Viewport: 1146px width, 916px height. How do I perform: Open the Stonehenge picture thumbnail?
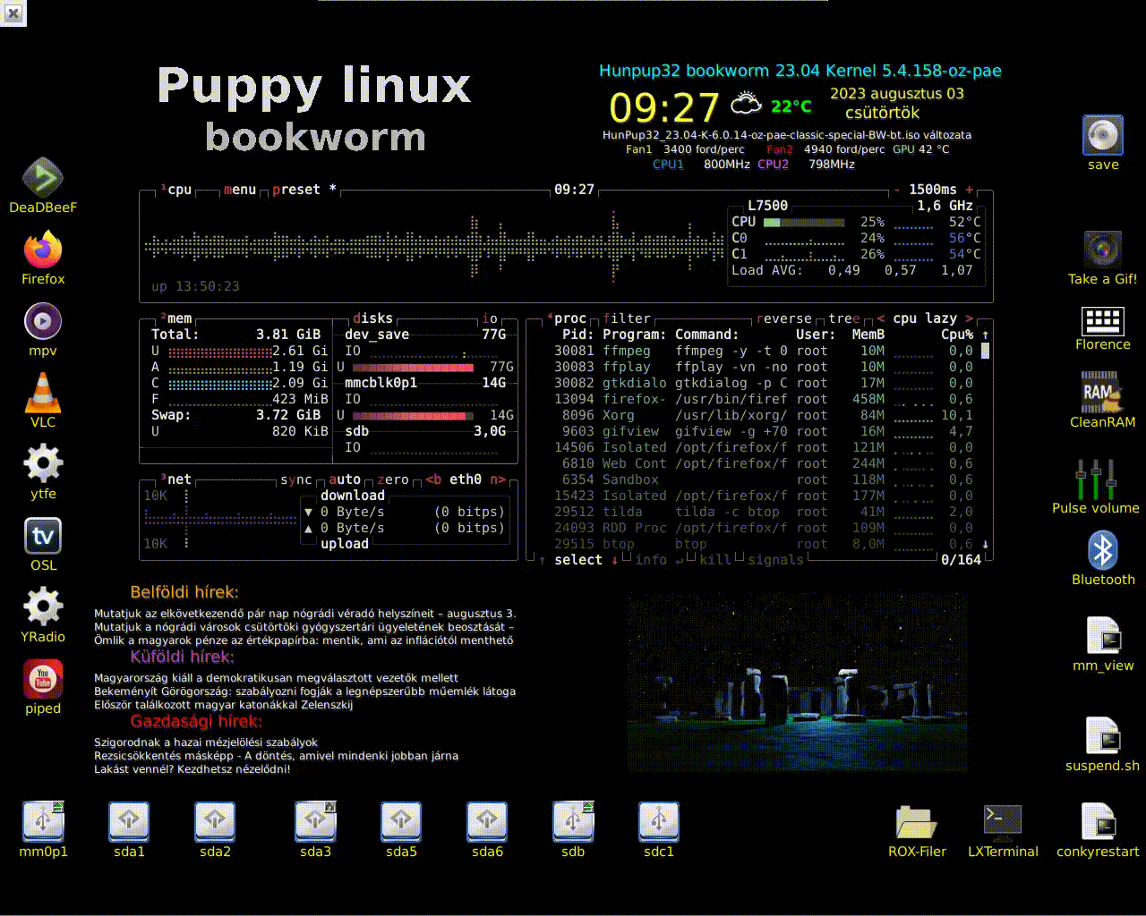tap(797, 682)
